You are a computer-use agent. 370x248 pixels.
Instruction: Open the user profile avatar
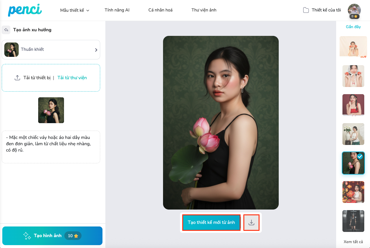(354, 9)
